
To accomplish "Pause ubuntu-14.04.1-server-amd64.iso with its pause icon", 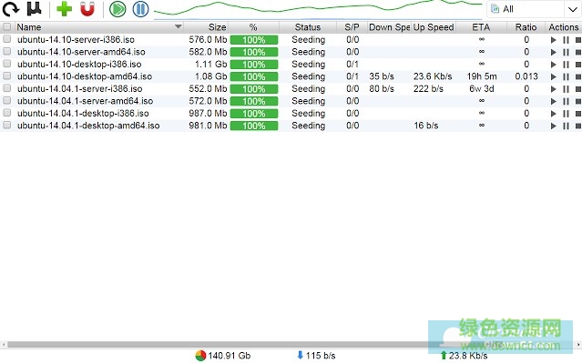I will pos(566,101).
